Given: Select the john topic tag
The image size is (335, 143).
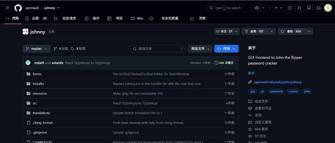Looking at the screenshot, I should (x=307, y=91).
